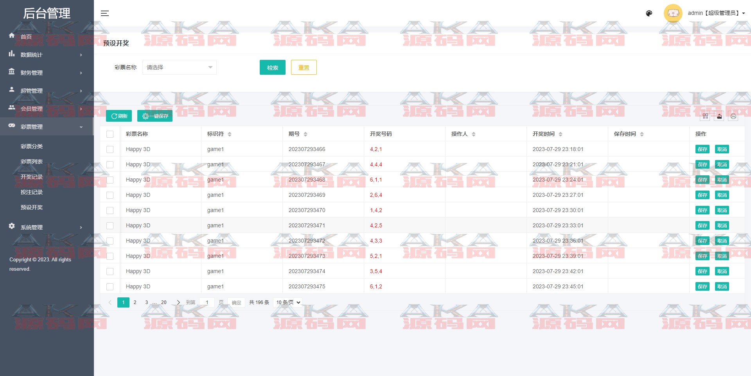The height and width of the screenshot is (376, 751).
Task: Open the column filter icon above table
Action: click(705, 116)
